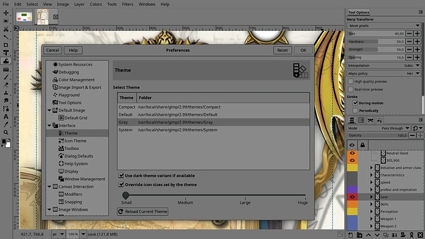Select the Paintbrush tool
Screen dimensions: 425x239
[6, 77]
